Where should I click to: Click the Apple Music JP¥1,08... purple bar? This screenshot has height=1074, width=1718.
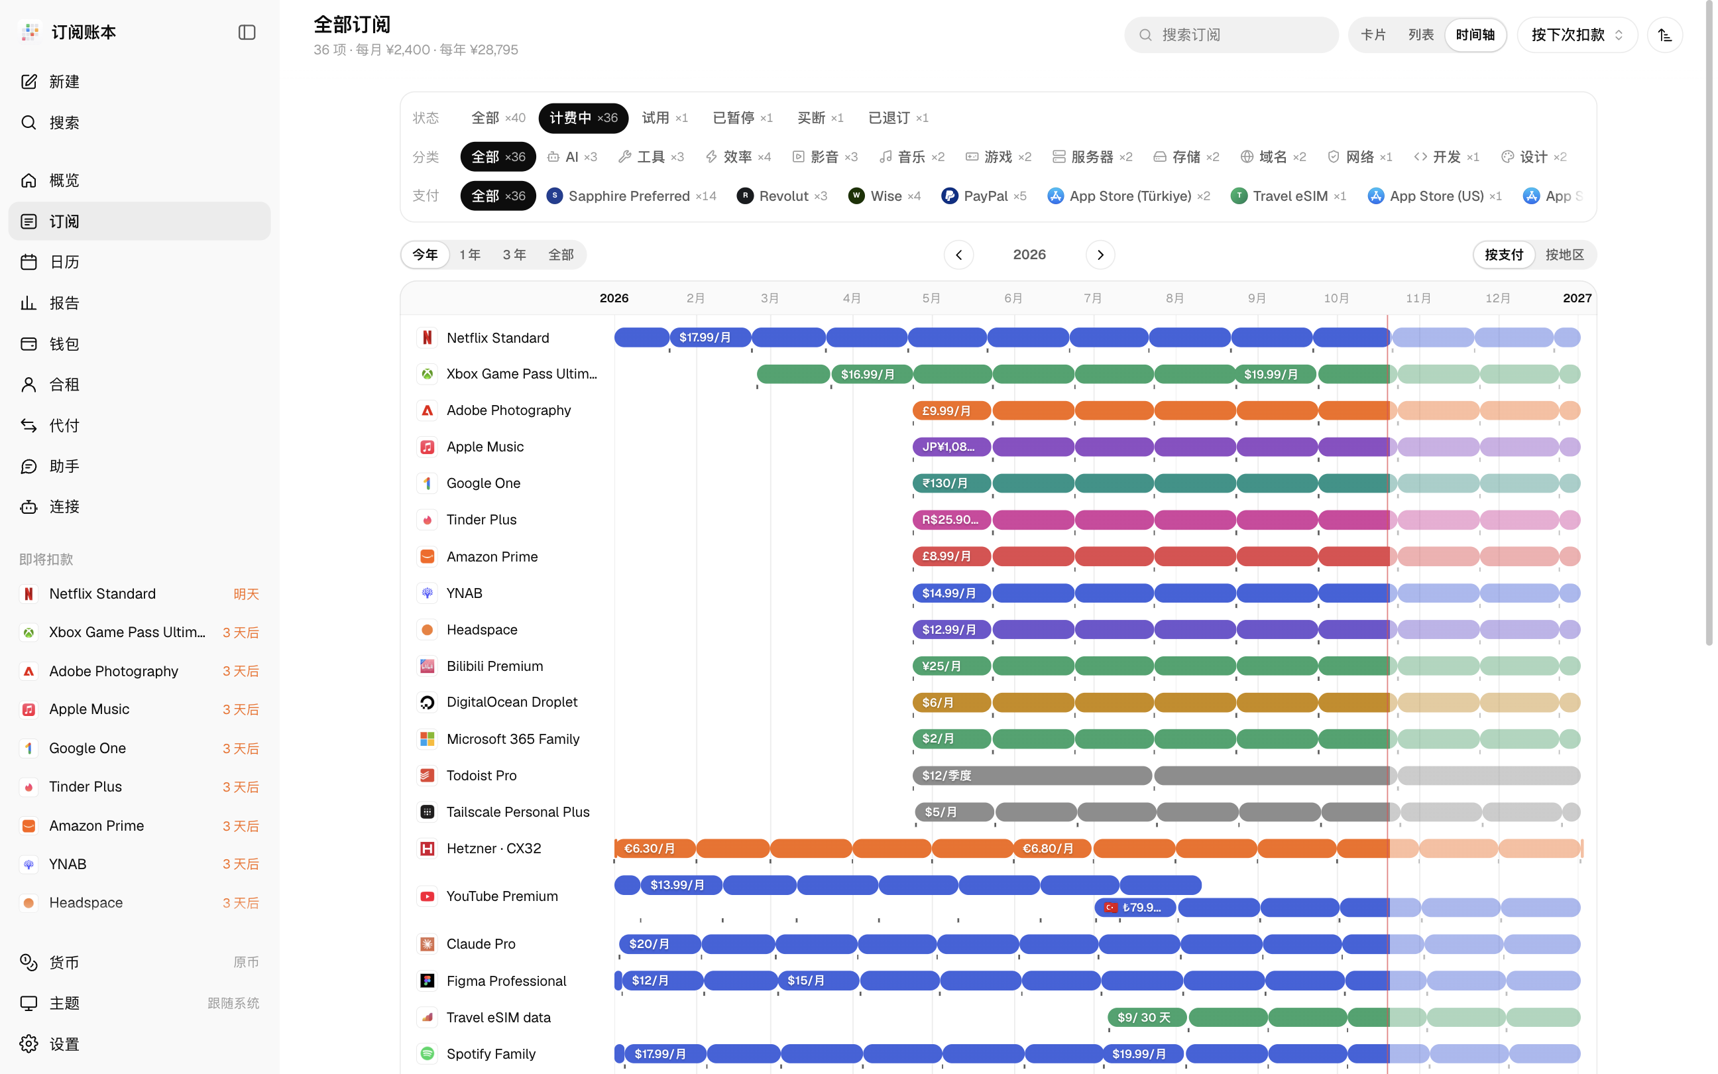[x=951, y=447]
